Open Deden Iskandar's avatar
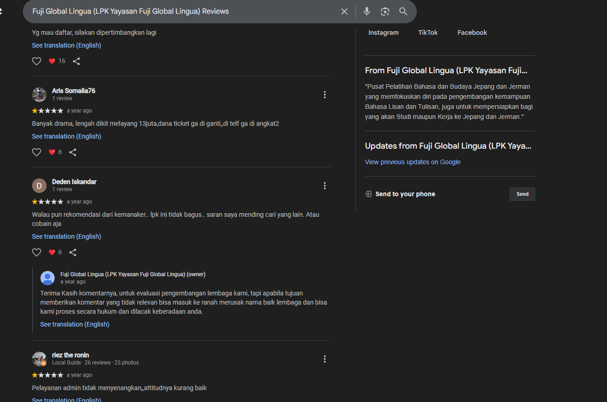This screenshot has height=402, width=607. (x=39, y=186)
